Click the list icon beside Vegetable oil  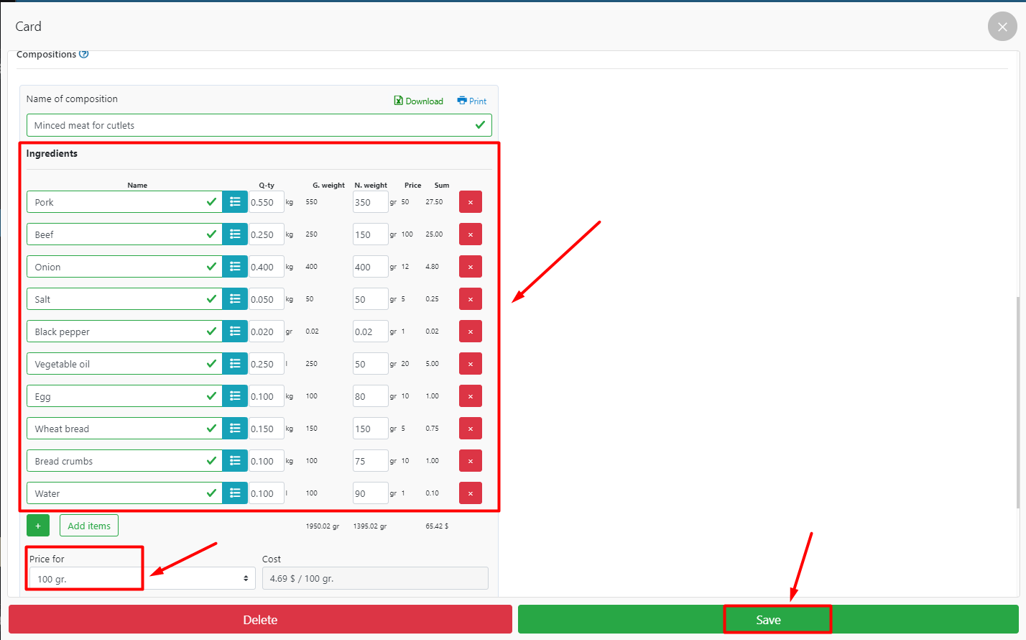[x=235, y=364]
